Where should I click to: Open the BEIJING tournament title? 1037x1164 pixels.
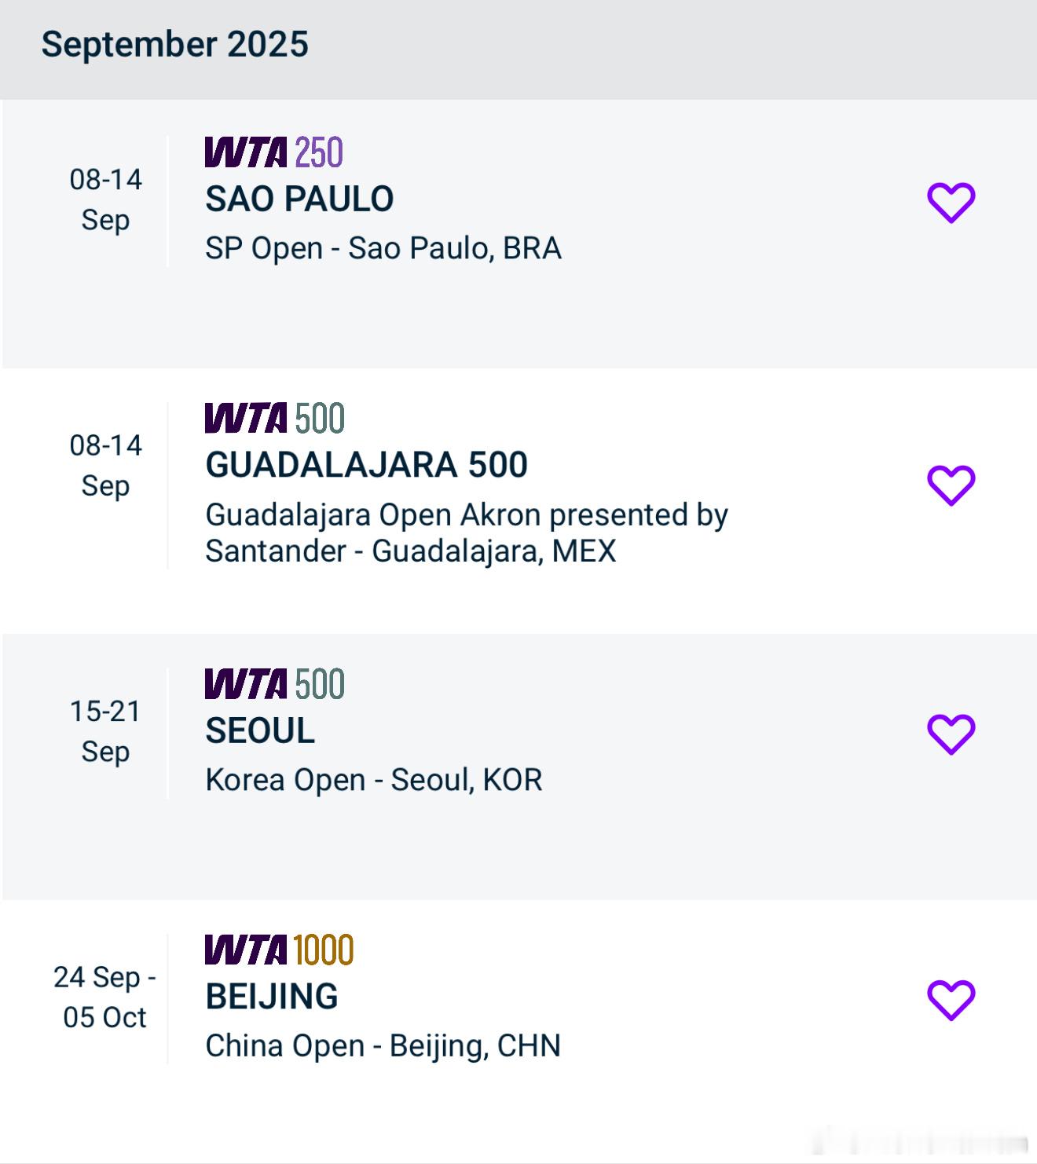pos(272,997)
